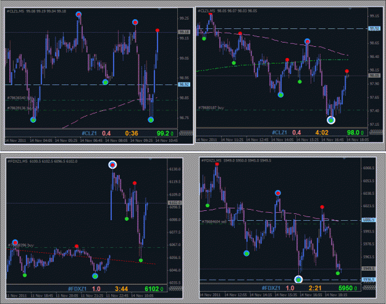386x304 pixels.
Task: Click the green 6102 price readout
Action: pos(152,289)
